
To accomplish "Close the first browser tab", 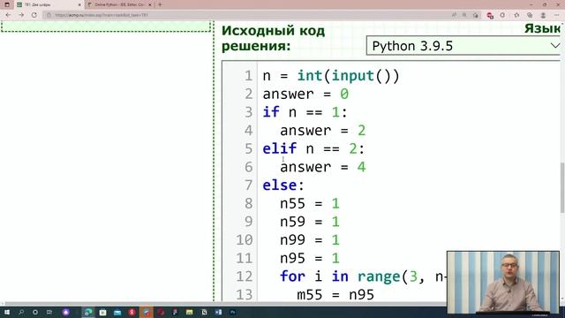I will tap(79, 5).
